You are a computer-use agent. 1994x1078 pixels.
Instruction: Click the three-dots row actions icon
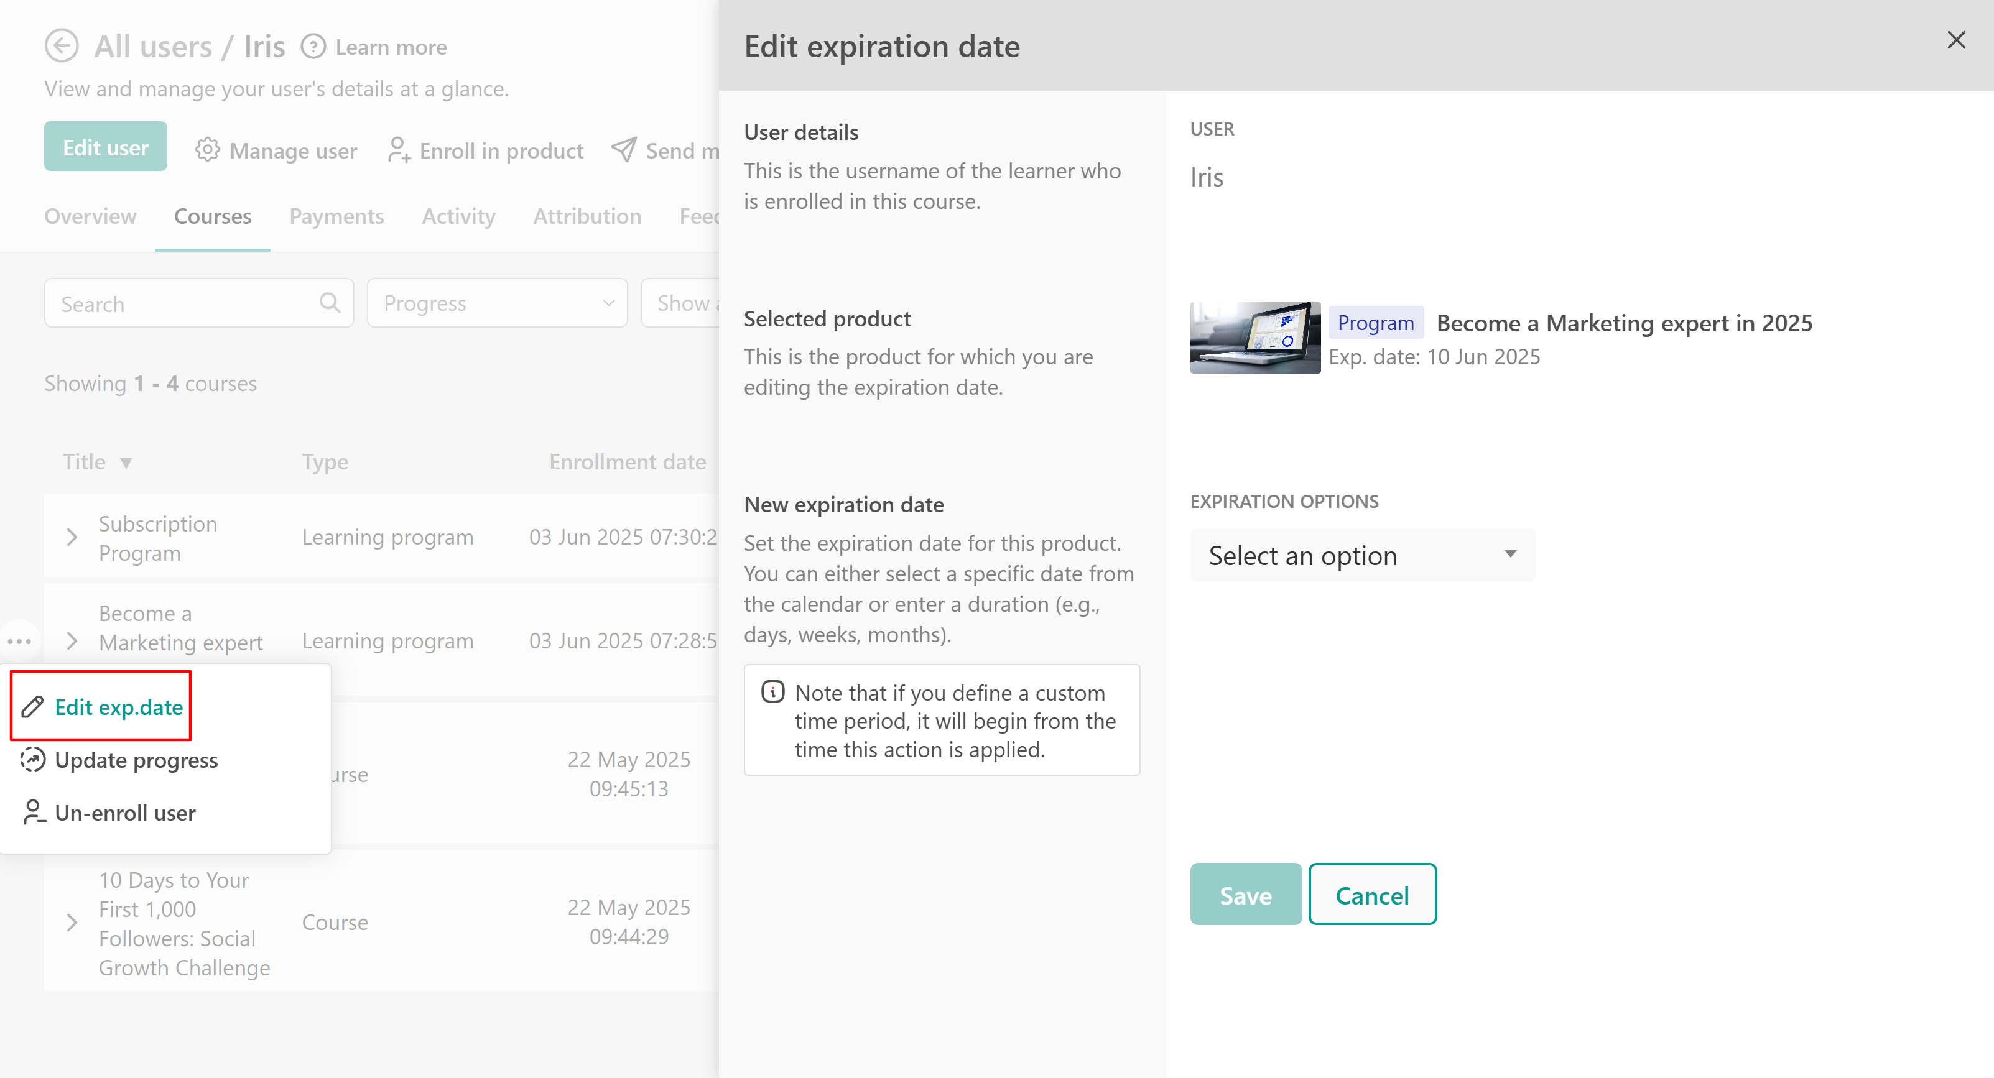pos(19,641)
